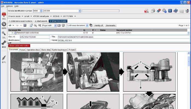The width and height of the screenshot is (191, 109).
Task: Go back with the navigate back arrow
Action: click(10, 25)
